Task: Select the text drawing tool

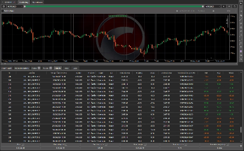Action: click(241, 47)
